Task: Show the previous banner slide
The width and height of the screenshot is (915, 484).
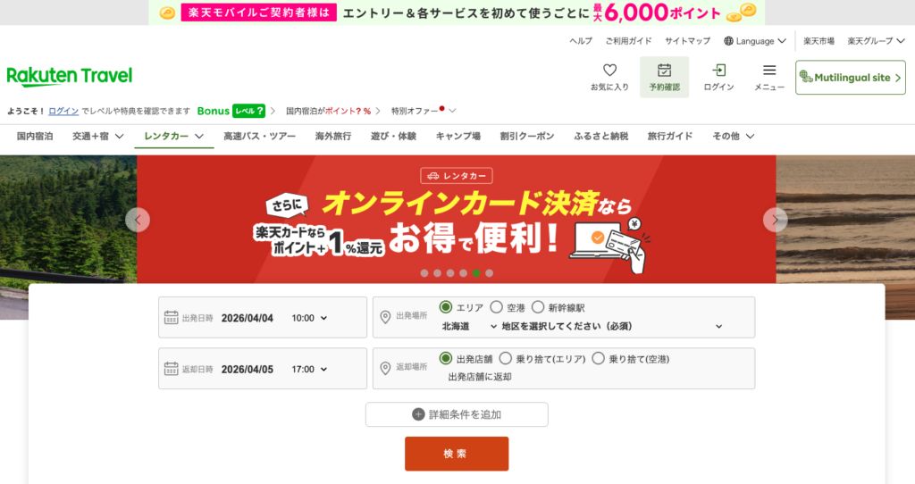Action: [138, 220]
